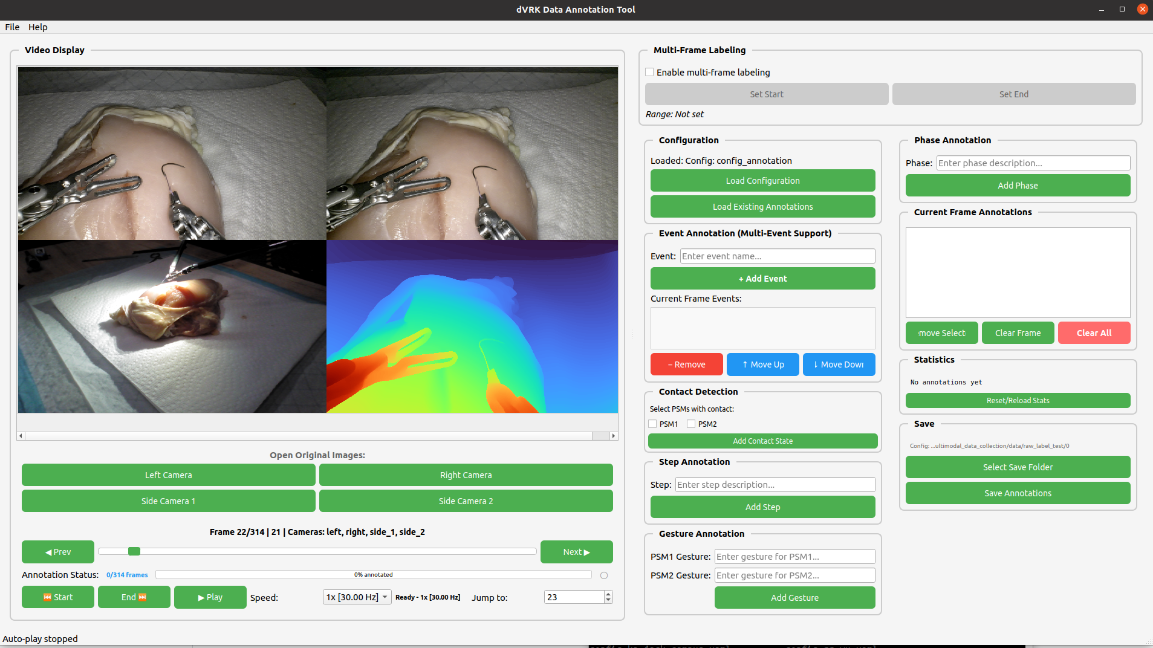
Task: Jump to the last frame using End
Action: [x=134, y=597]
